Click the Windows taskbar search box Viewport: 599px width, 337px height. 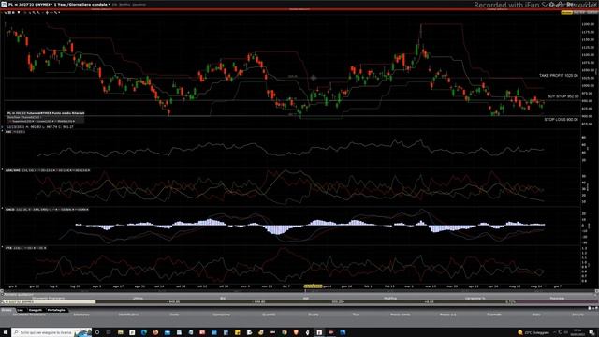pos(51,332)
